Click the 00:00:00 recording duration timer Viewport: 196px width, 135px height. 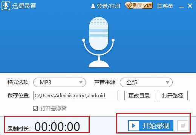coord(57,127)
